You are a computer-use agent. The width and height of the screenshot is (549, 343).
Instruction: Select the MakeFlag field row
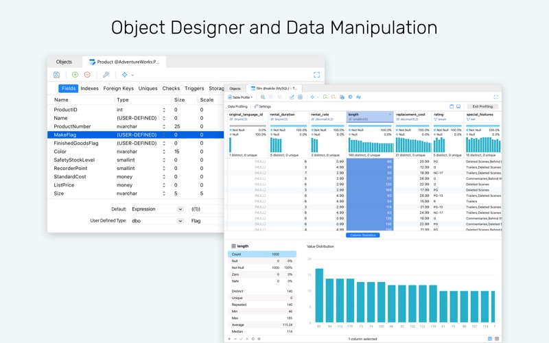[x=135, y=135]
